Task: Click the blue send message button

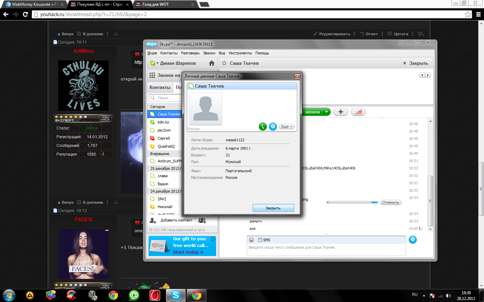Action: coord(413,240)
